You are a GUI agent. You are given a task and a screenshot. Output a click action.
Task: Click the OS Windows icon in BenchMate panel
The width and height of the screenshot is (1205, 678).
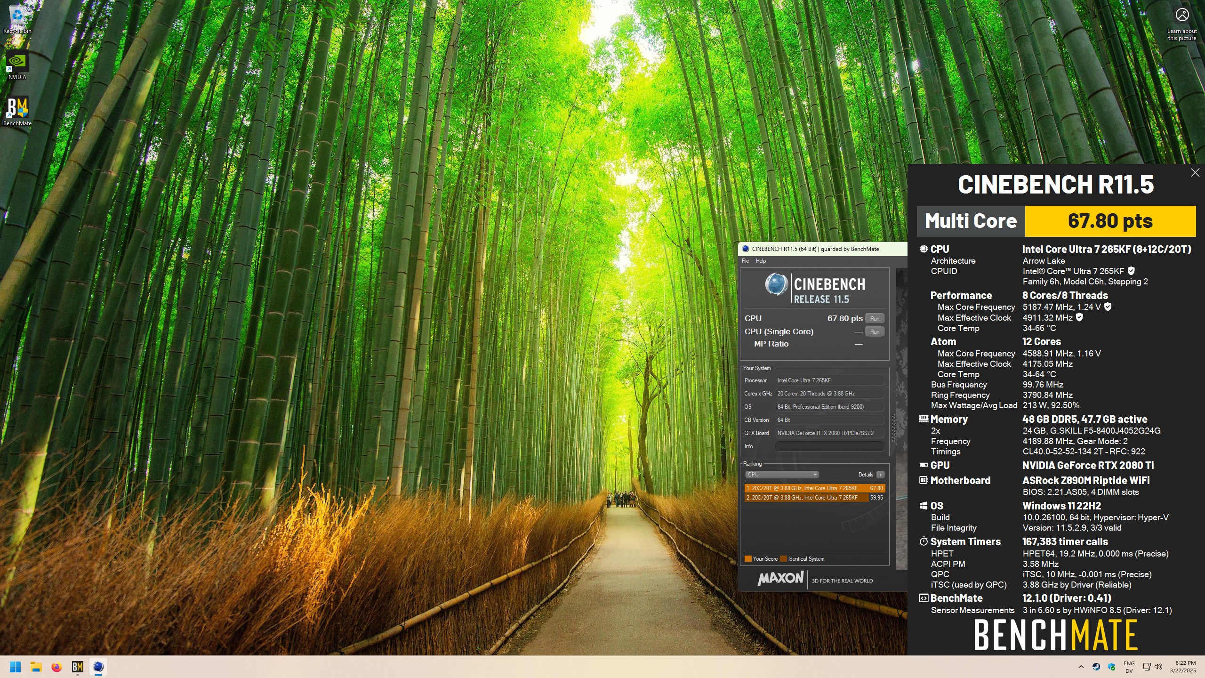tap(924, 506)
